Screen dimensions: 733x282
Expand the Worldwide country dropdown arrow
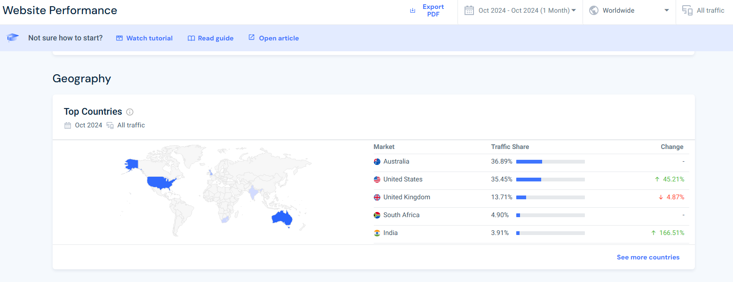pos(666,10)
